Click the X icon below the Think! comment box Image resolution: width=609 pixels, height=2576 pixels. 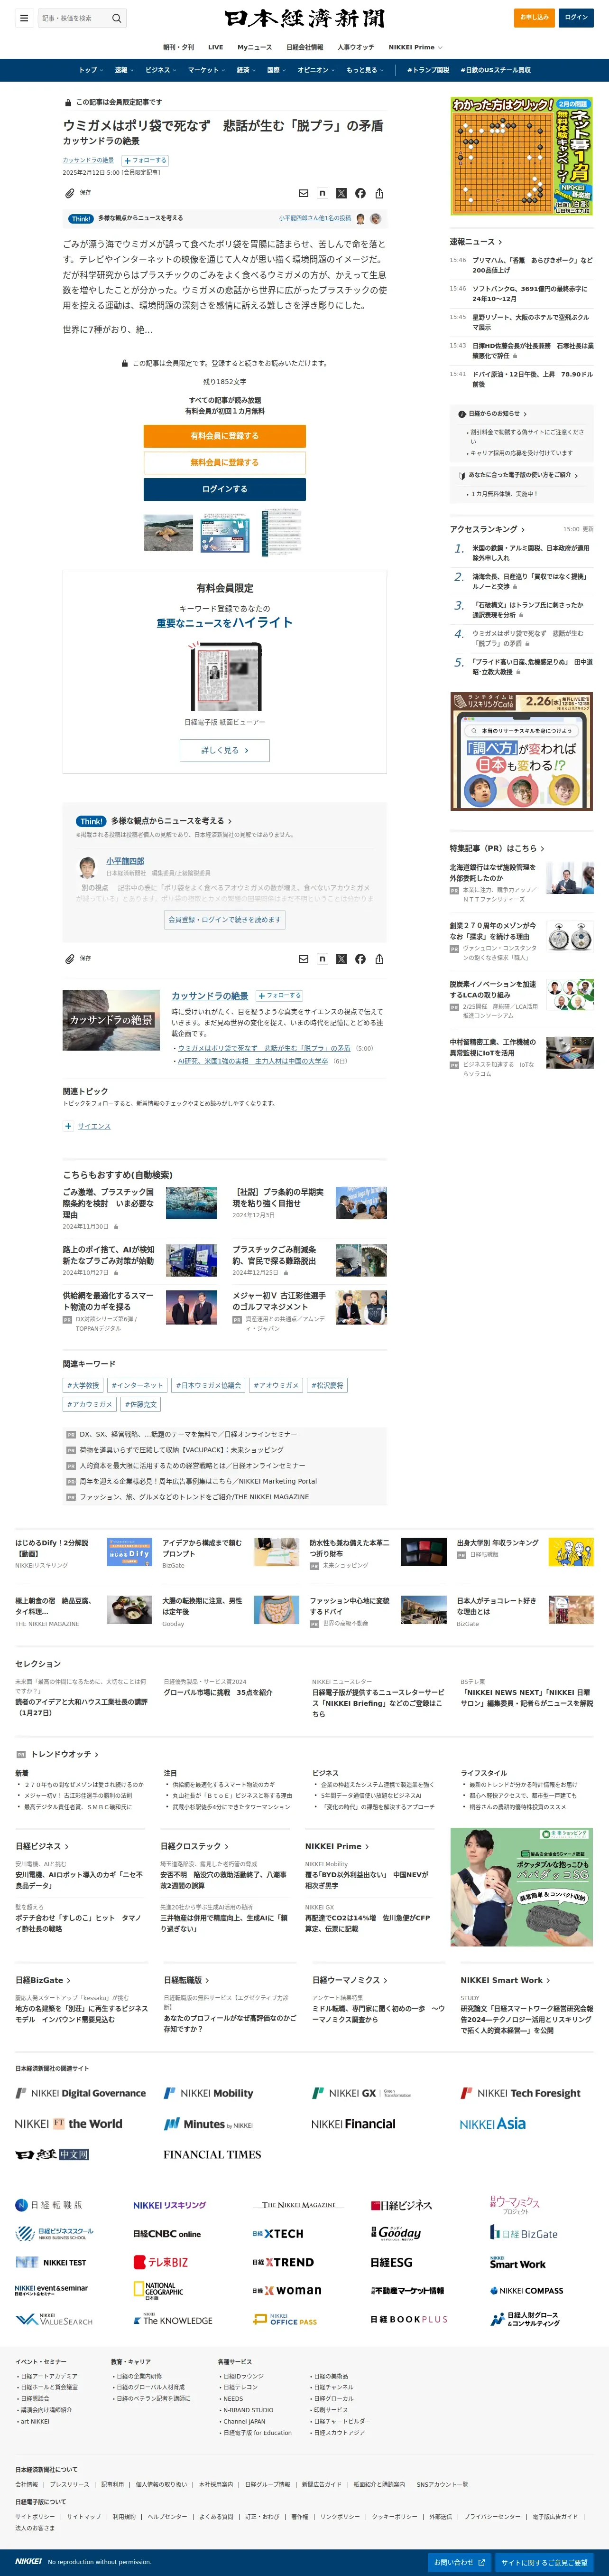coord(341,958)
